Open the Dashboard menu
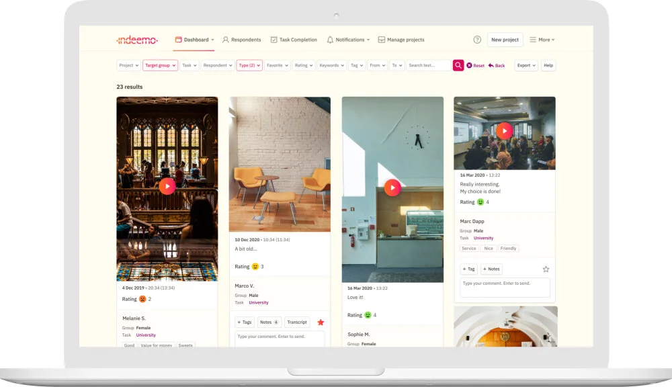 point(195,40)
